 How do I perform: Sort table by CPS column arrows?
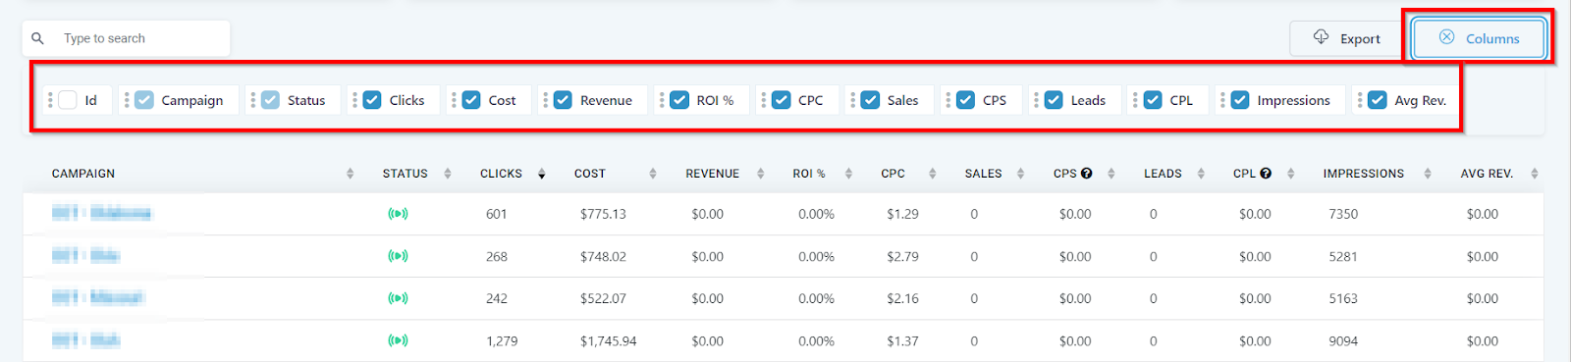(x=1111, y=174)
